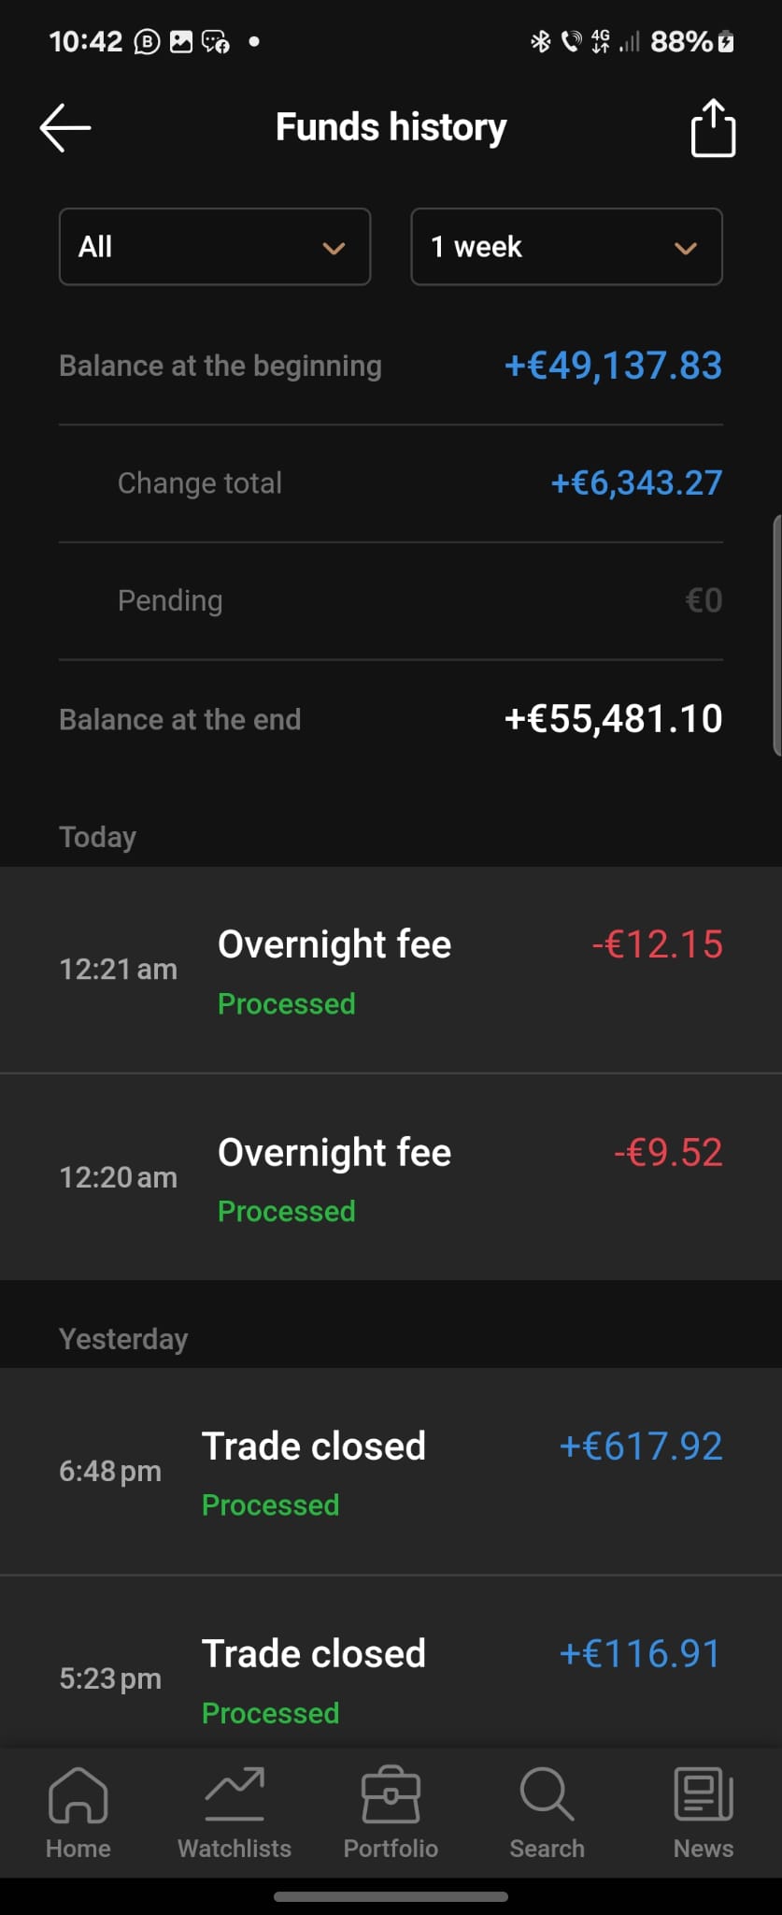Viewport: 782px width, 1915px height.
Task: Tap chevron on the 1 week selector
Action: pos(686,248)
